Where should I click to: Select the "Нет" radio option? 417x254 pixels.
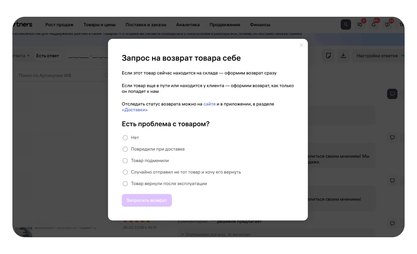(125, 138)
